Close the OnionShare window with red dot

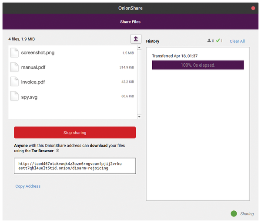253,8
